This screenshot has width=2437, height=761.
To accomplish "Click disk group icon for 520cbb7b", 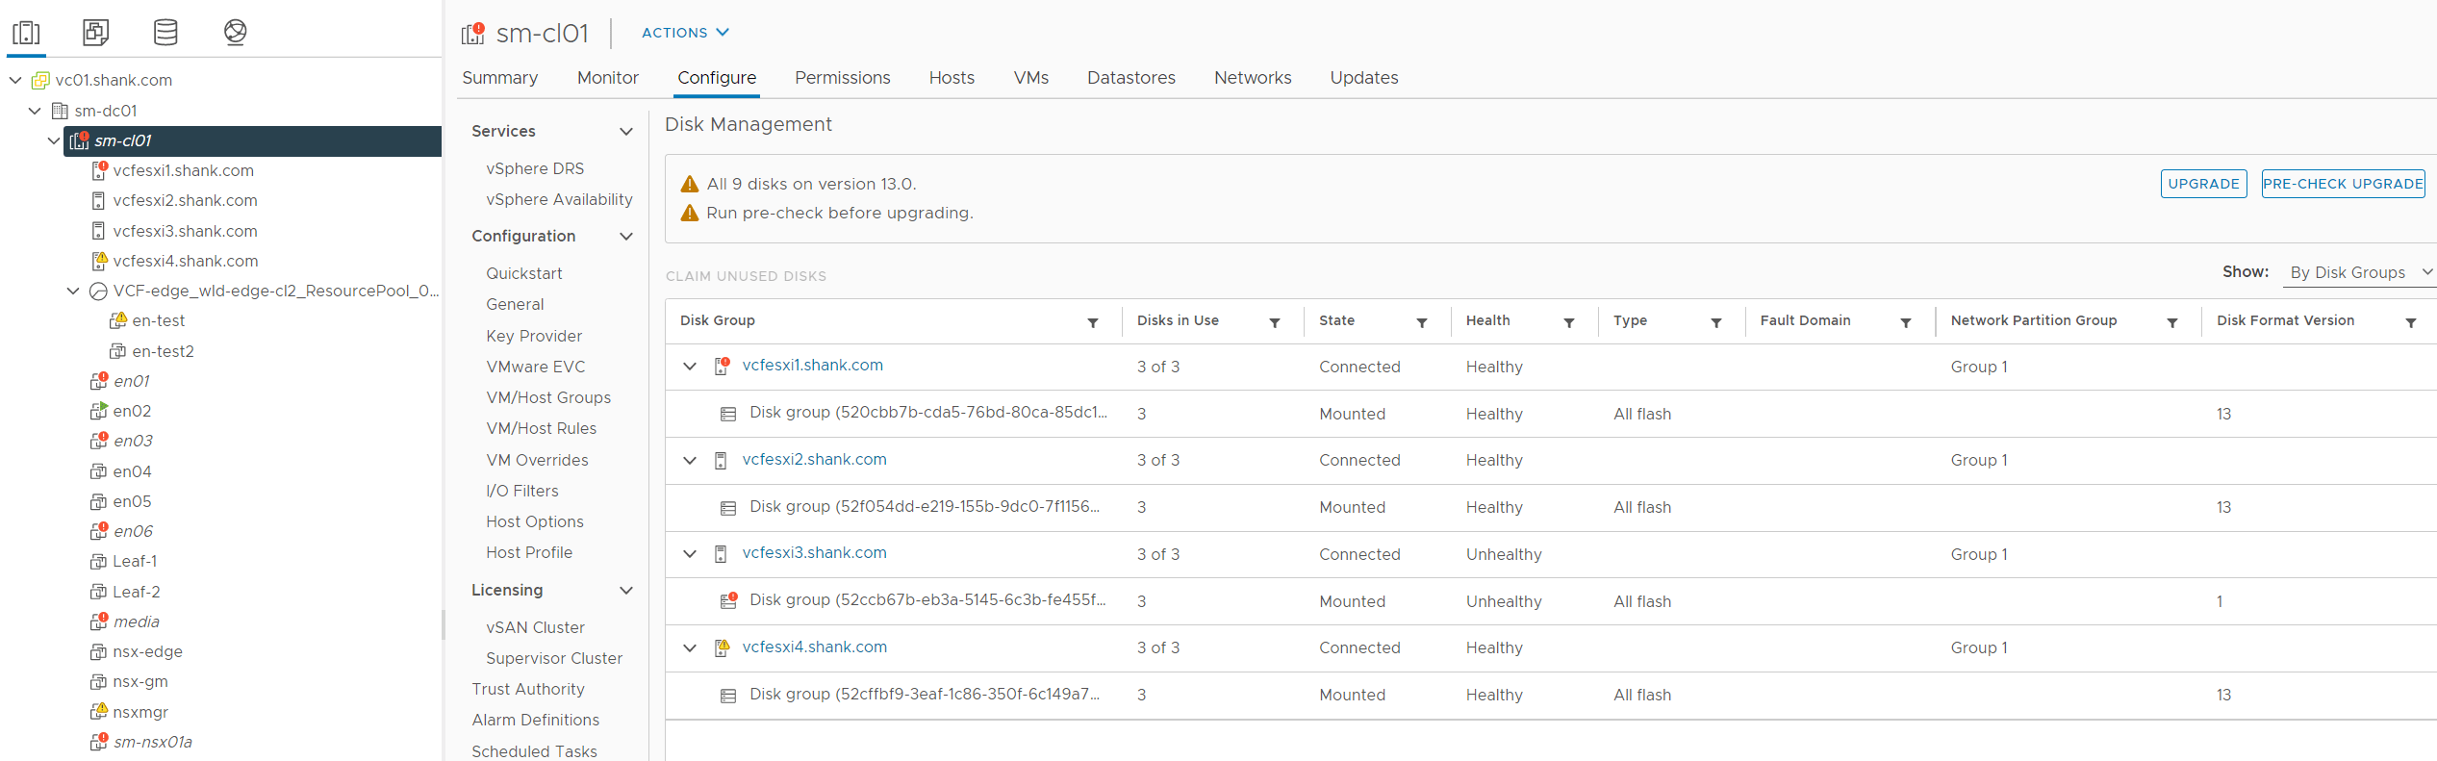I will click(x=728, y=414).
